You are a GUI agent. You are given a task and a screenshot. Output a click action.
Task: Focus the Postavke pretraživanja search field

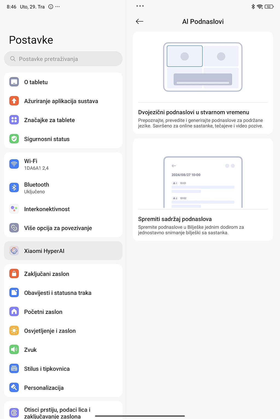coord(63,59)
